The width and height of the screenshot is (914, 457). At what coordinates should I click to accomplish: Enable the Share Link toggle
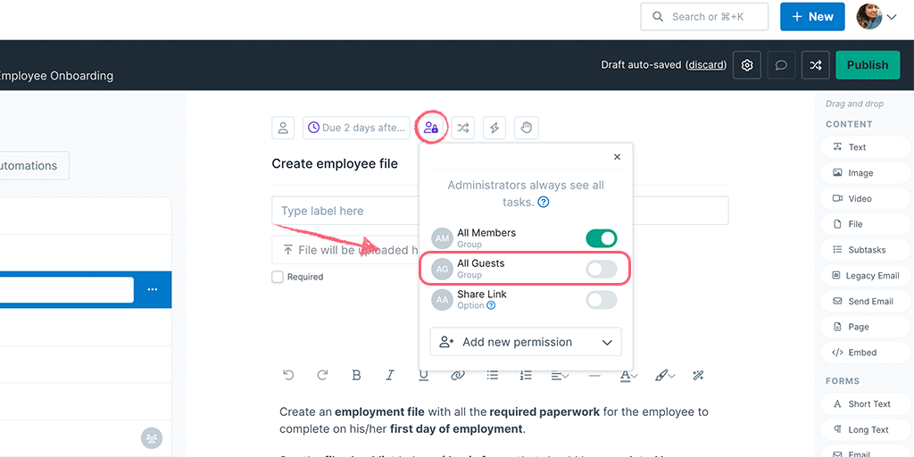pos(601,300)
